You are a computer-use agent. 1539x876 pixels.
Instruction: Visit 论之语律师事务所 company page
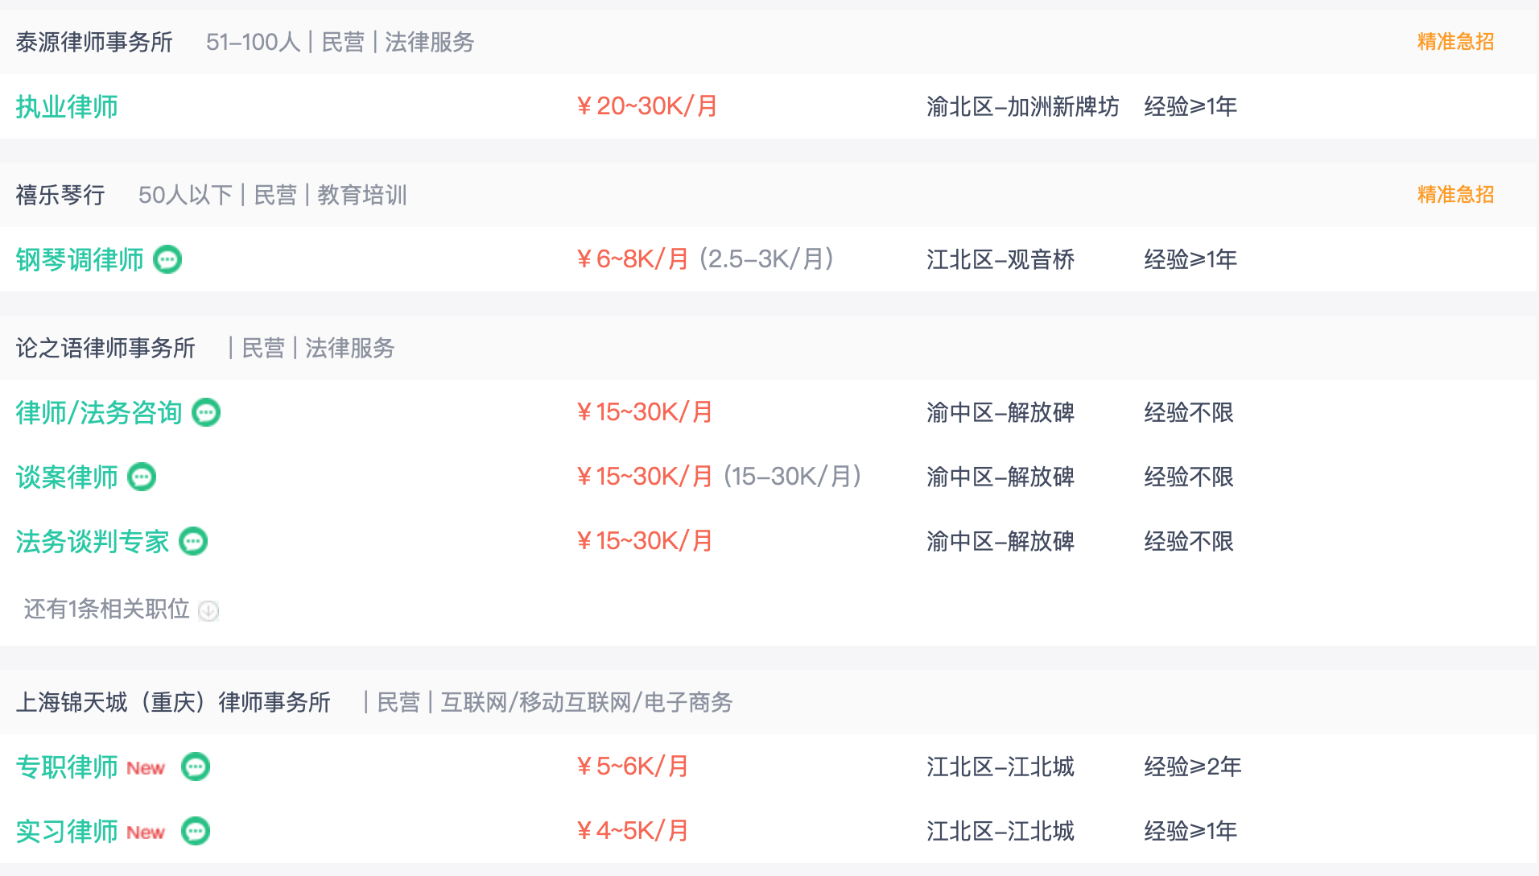coord(105,348)
